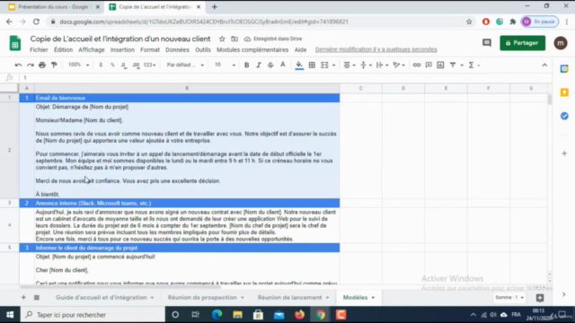The width and height of the screenshot is (575, 323).
Task: Click the formula bar input
Action: point(286,78)
